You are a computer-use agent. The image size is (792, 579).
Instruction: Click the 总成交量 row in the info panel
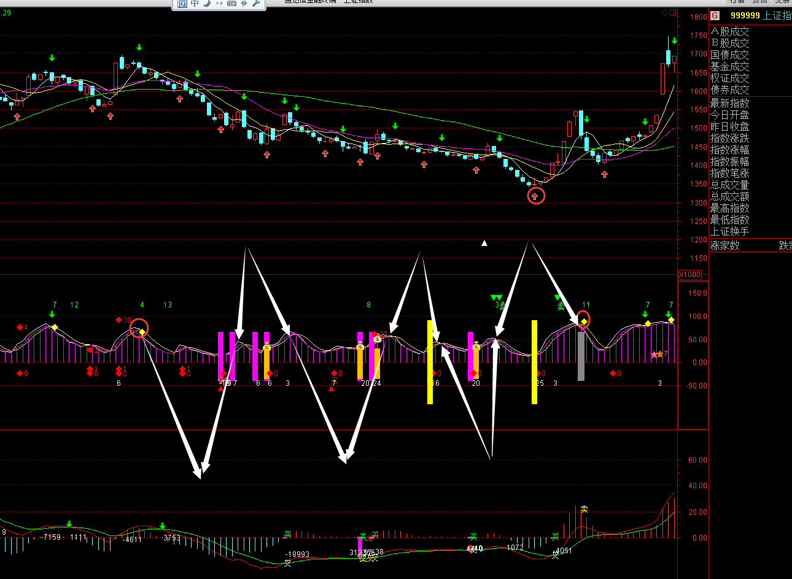[730, 185]
